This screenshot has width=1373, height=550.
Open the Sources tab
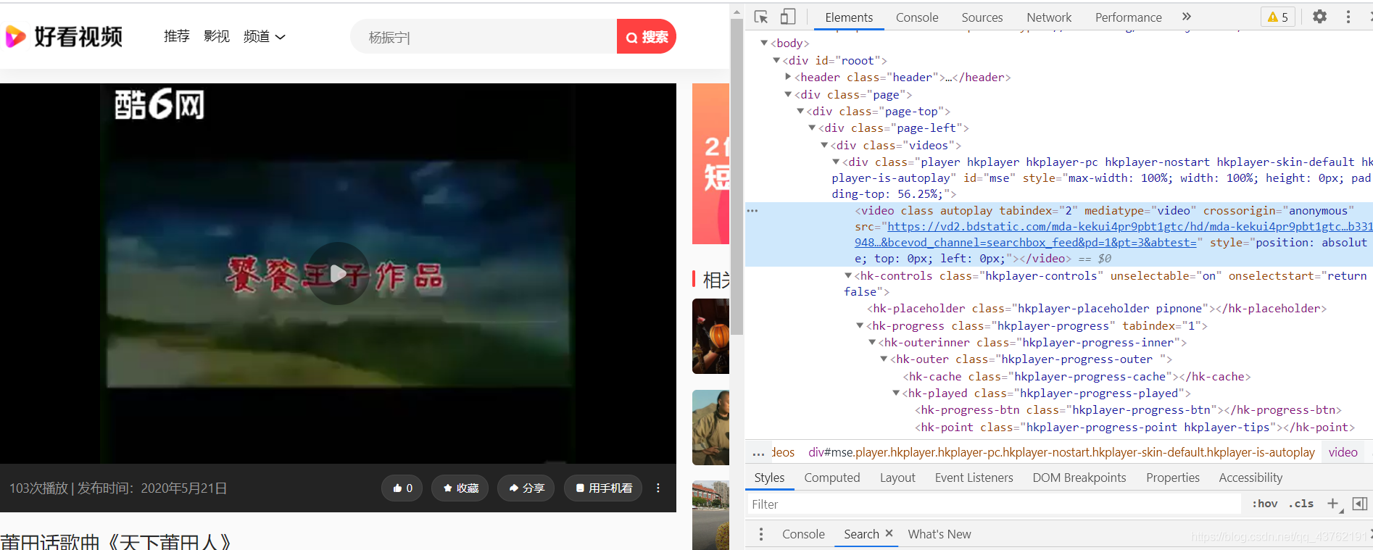tap(982, 17)
